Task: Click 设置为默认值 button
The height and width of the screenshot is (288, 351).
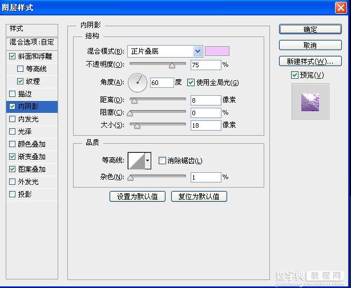Action: point(138,196)
